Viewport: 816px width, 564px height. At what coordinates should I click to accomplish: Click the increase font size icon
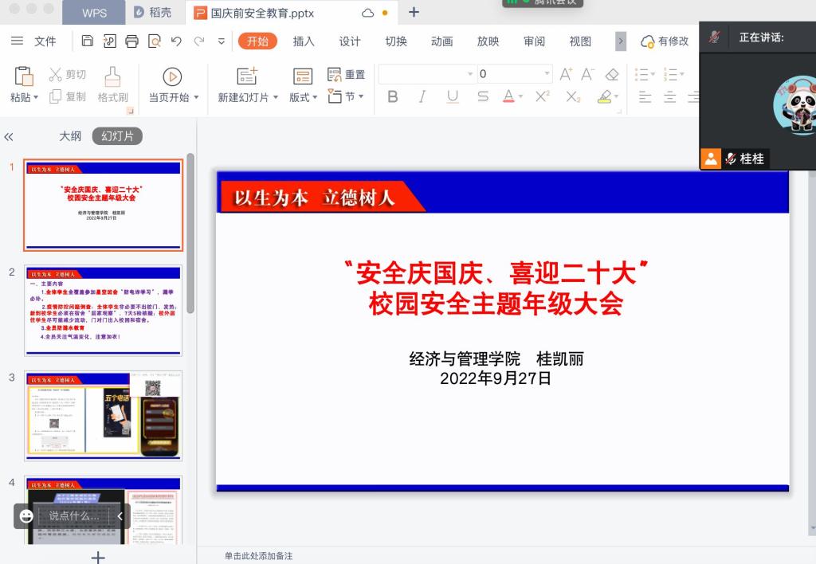566,74
